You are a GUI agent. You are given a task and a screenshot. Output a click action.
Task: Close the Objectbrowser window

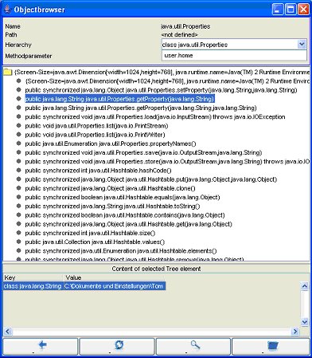303,10
